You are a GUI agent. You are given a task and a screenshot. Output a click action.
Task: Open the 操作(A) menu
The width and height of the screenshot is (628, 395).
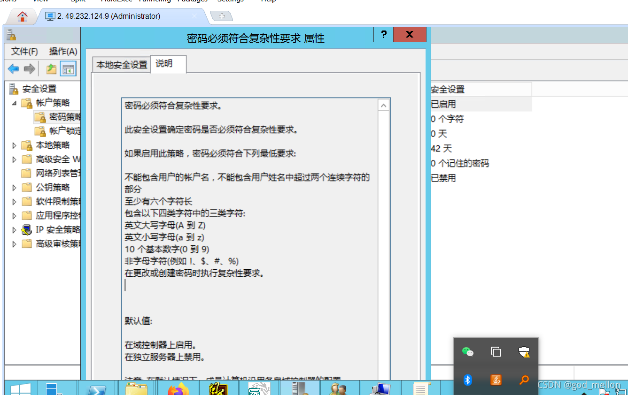point(63,51)
